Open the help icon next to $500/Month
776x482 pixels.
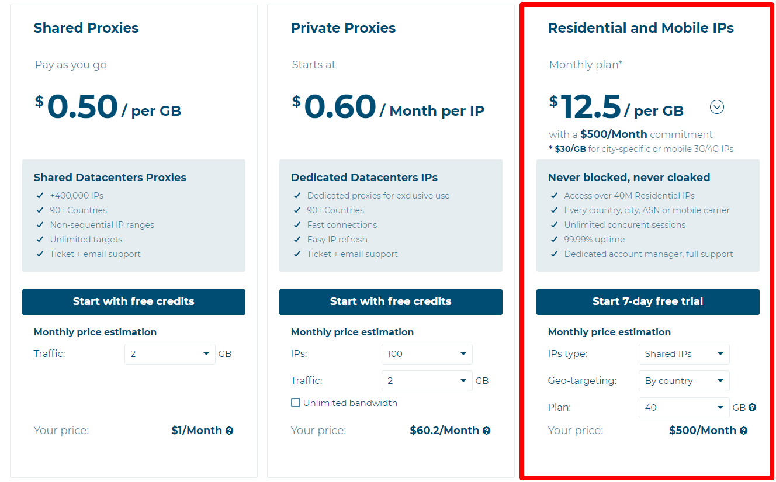743,430
